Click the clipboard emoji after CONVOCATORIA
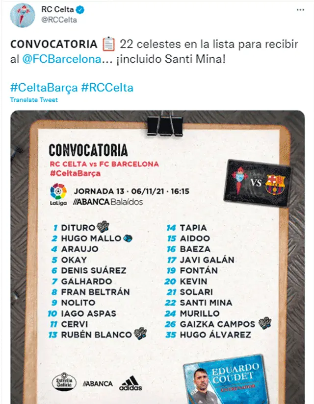The image size is (314, 404). tap(108, 44)
